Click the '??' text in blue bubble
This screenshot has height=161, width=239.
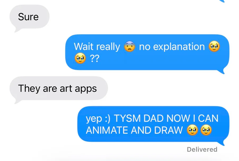click(95, 58)
